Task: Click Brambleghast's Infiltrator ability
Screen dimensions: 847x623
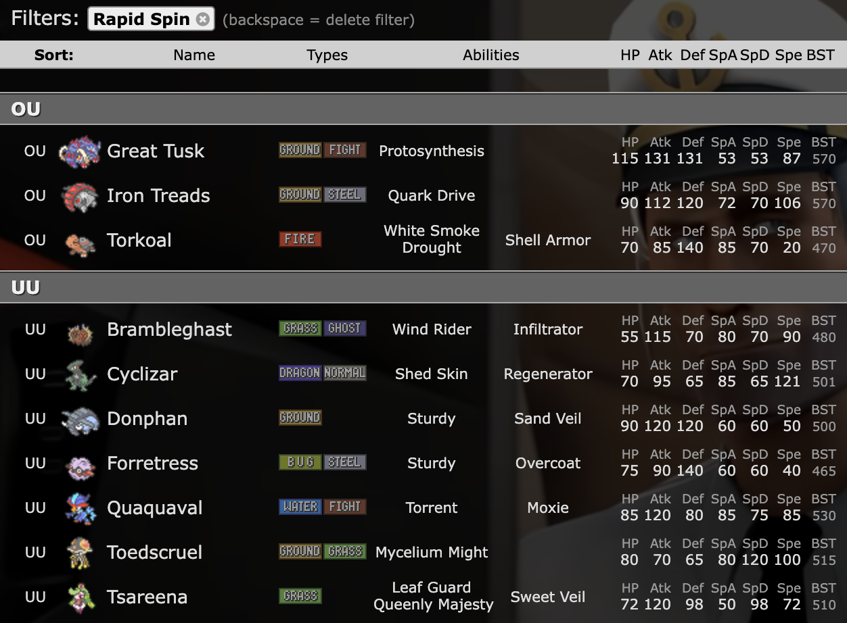Action: (x=548, y=330)
